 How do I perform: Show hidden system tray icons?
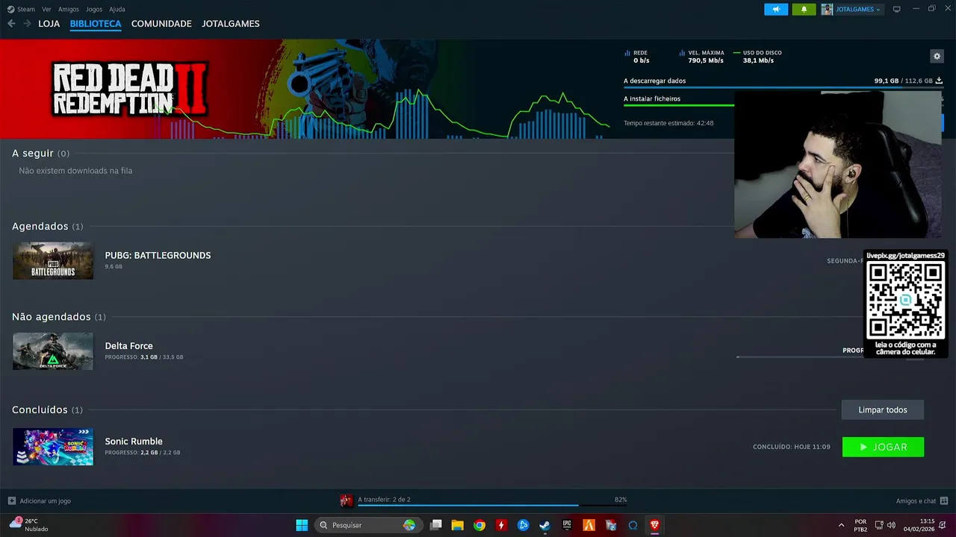[842, 525]
